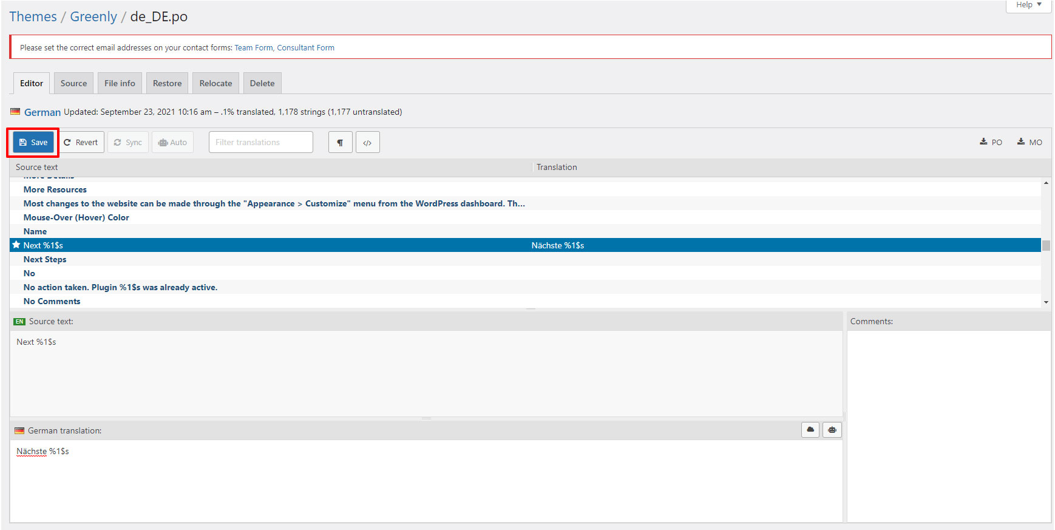Focus the Filter translations field
This screenshot has height=530, width=1055.
(260, 143)
